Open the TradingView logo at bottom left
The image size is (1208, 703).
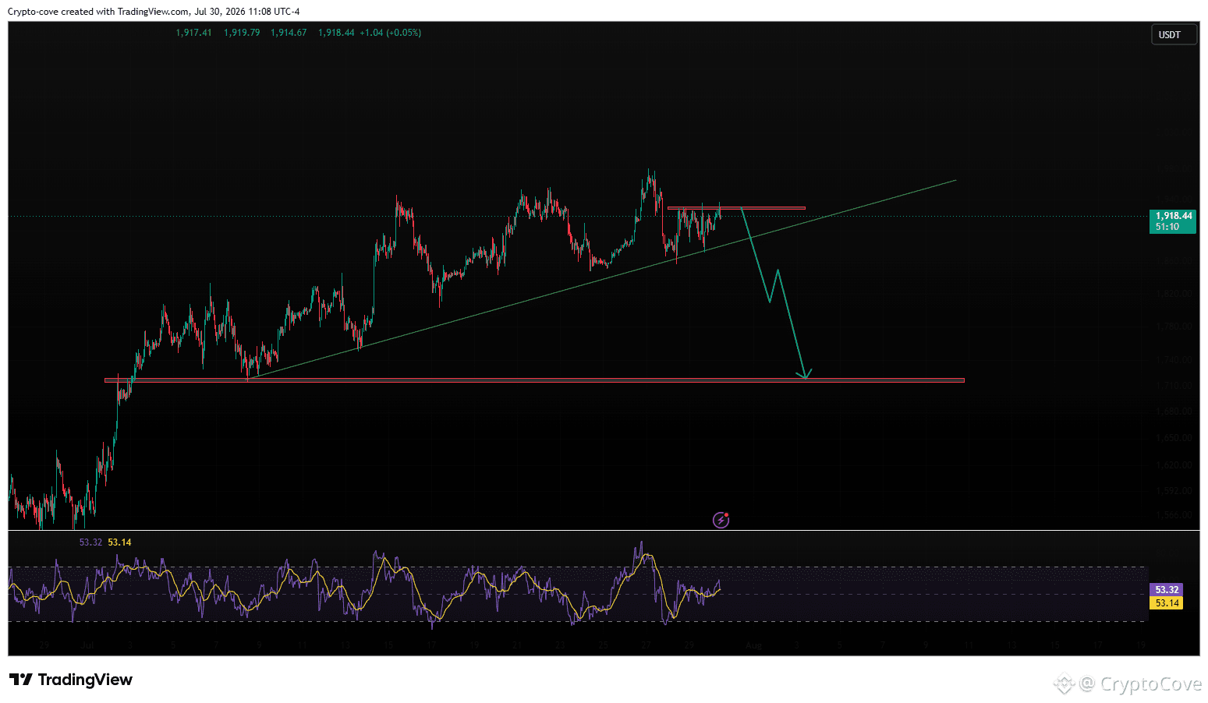(71, 680)
